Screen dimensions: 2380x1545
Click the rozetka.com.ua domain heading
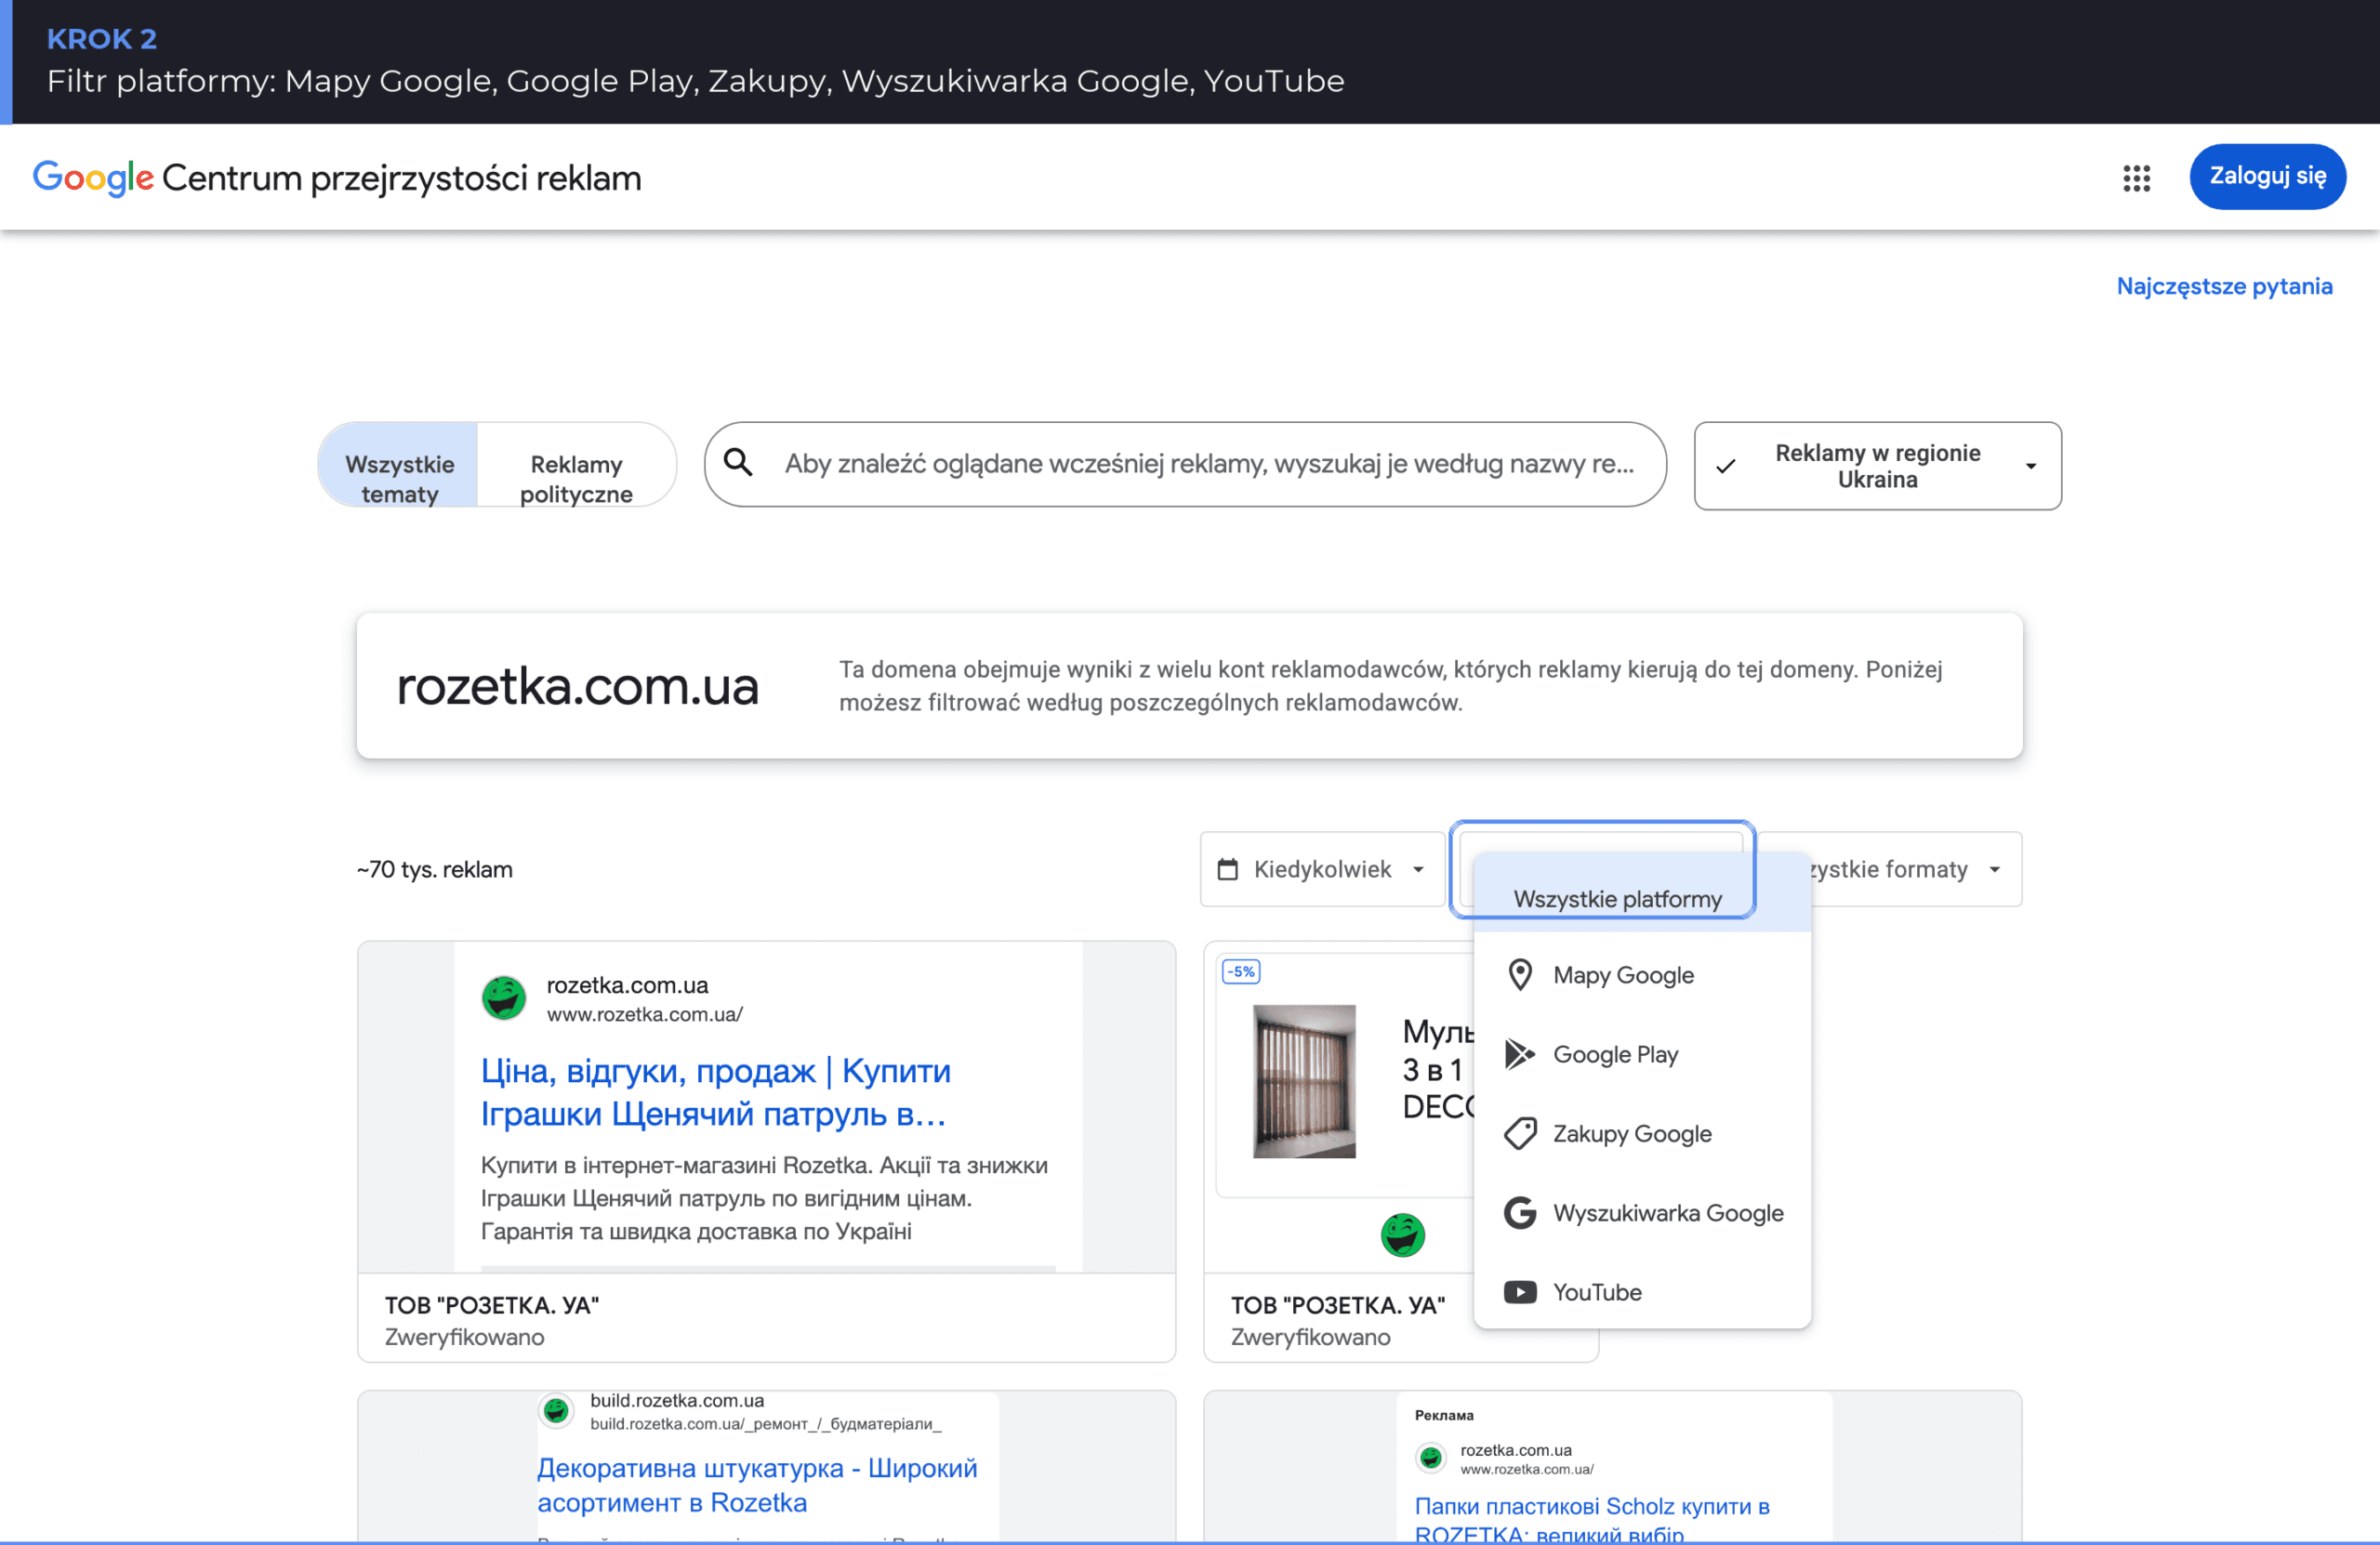[x=578, y=686]
